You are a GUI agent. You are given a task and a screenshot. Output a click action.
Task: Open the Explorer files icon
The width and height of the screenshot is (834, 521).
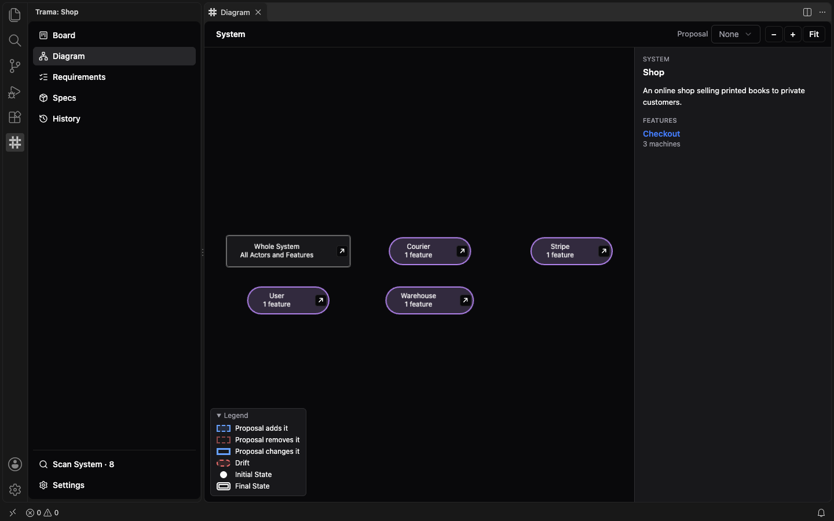coord(15,15)
